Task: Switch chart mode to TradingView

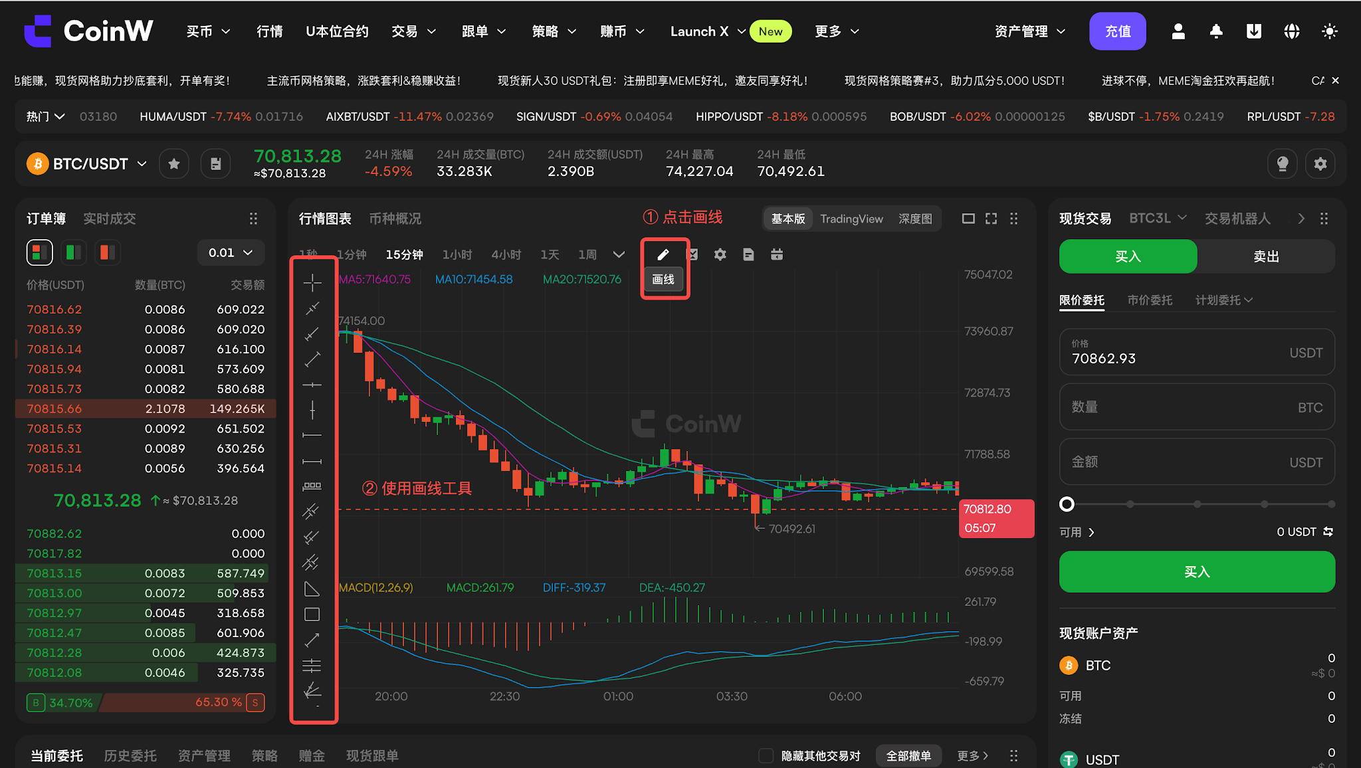Action: coord(851,219)
